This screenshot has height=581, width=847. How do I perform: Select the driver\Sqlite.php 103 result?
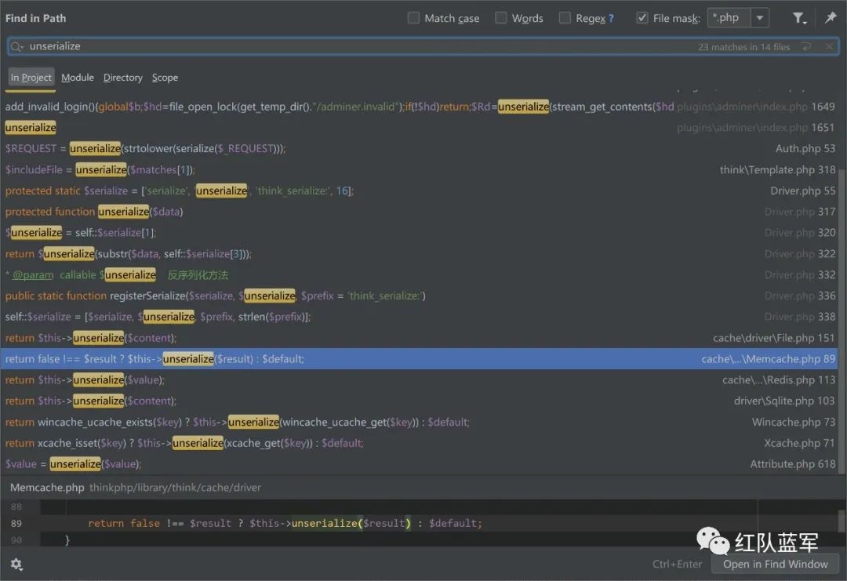[x=419, y=401]
